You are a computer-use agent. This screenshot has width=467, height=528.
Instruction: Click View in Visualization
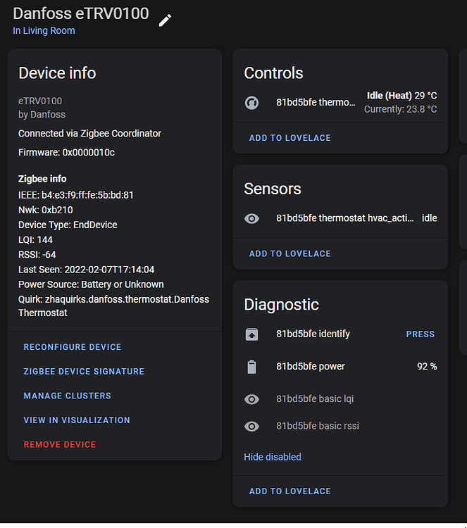[x=77, y=420]
